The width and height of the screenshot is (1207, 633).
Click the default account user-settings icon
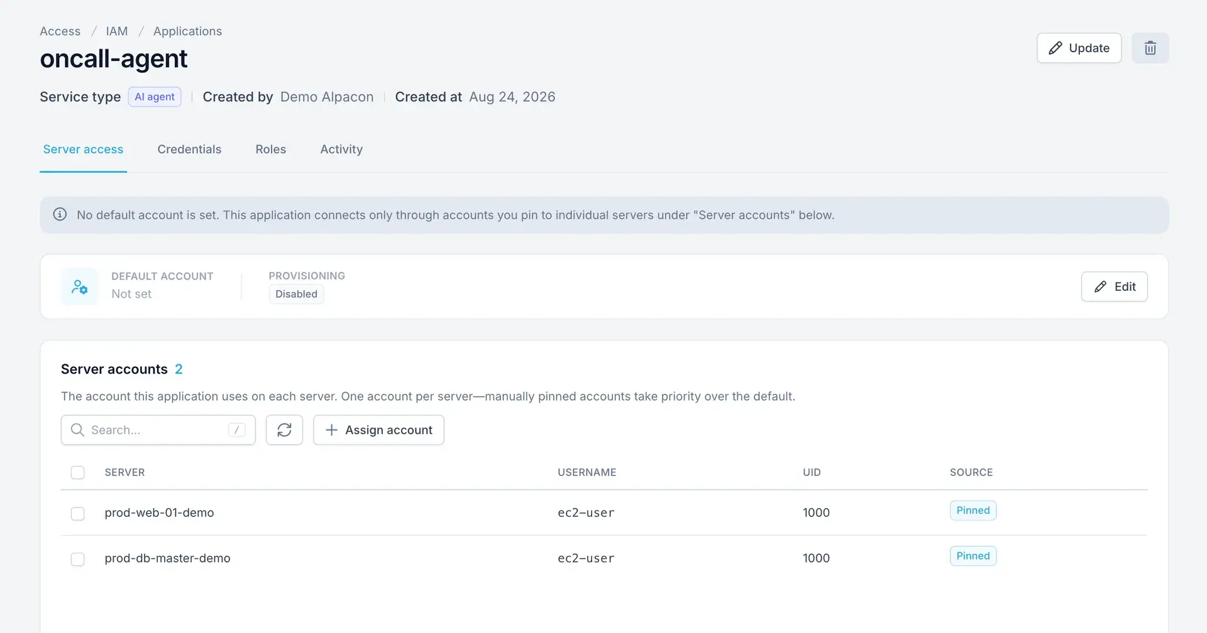(80, 287)
